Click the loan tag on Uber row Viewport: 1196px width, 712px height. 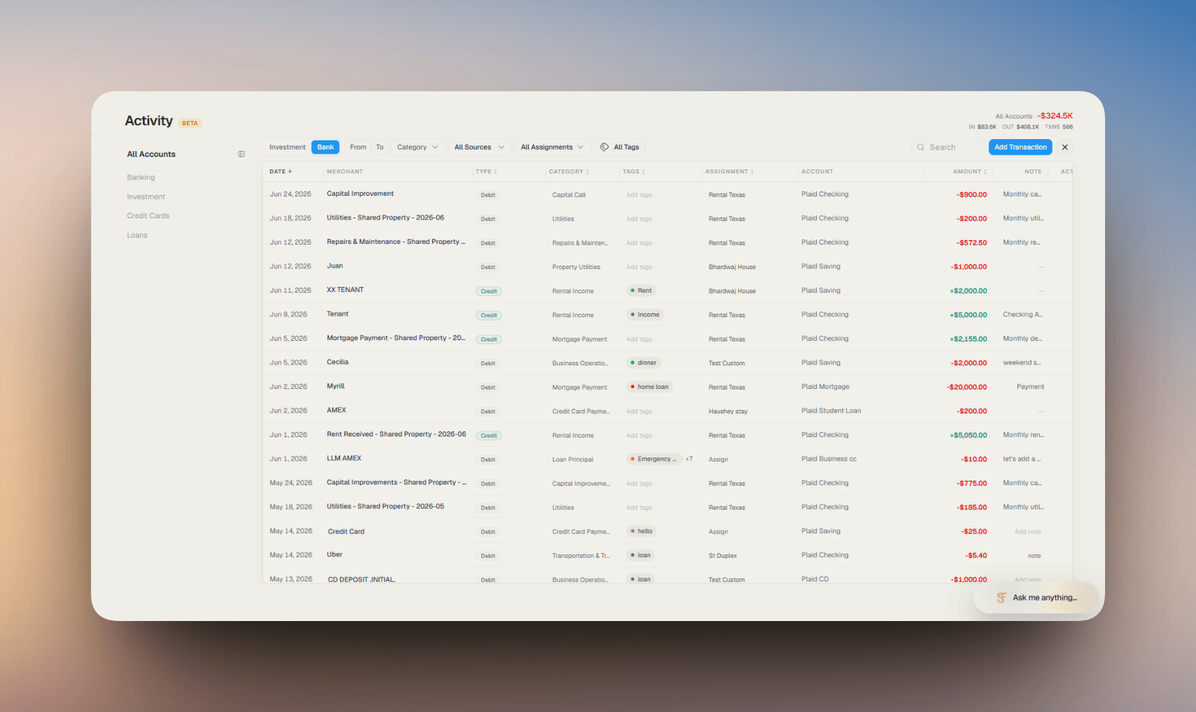point(641,555)
